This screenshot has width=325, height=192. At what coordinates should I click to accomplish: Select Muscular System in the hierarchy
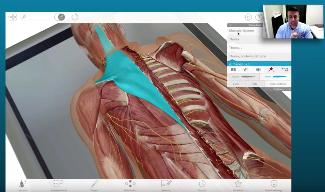241,31
